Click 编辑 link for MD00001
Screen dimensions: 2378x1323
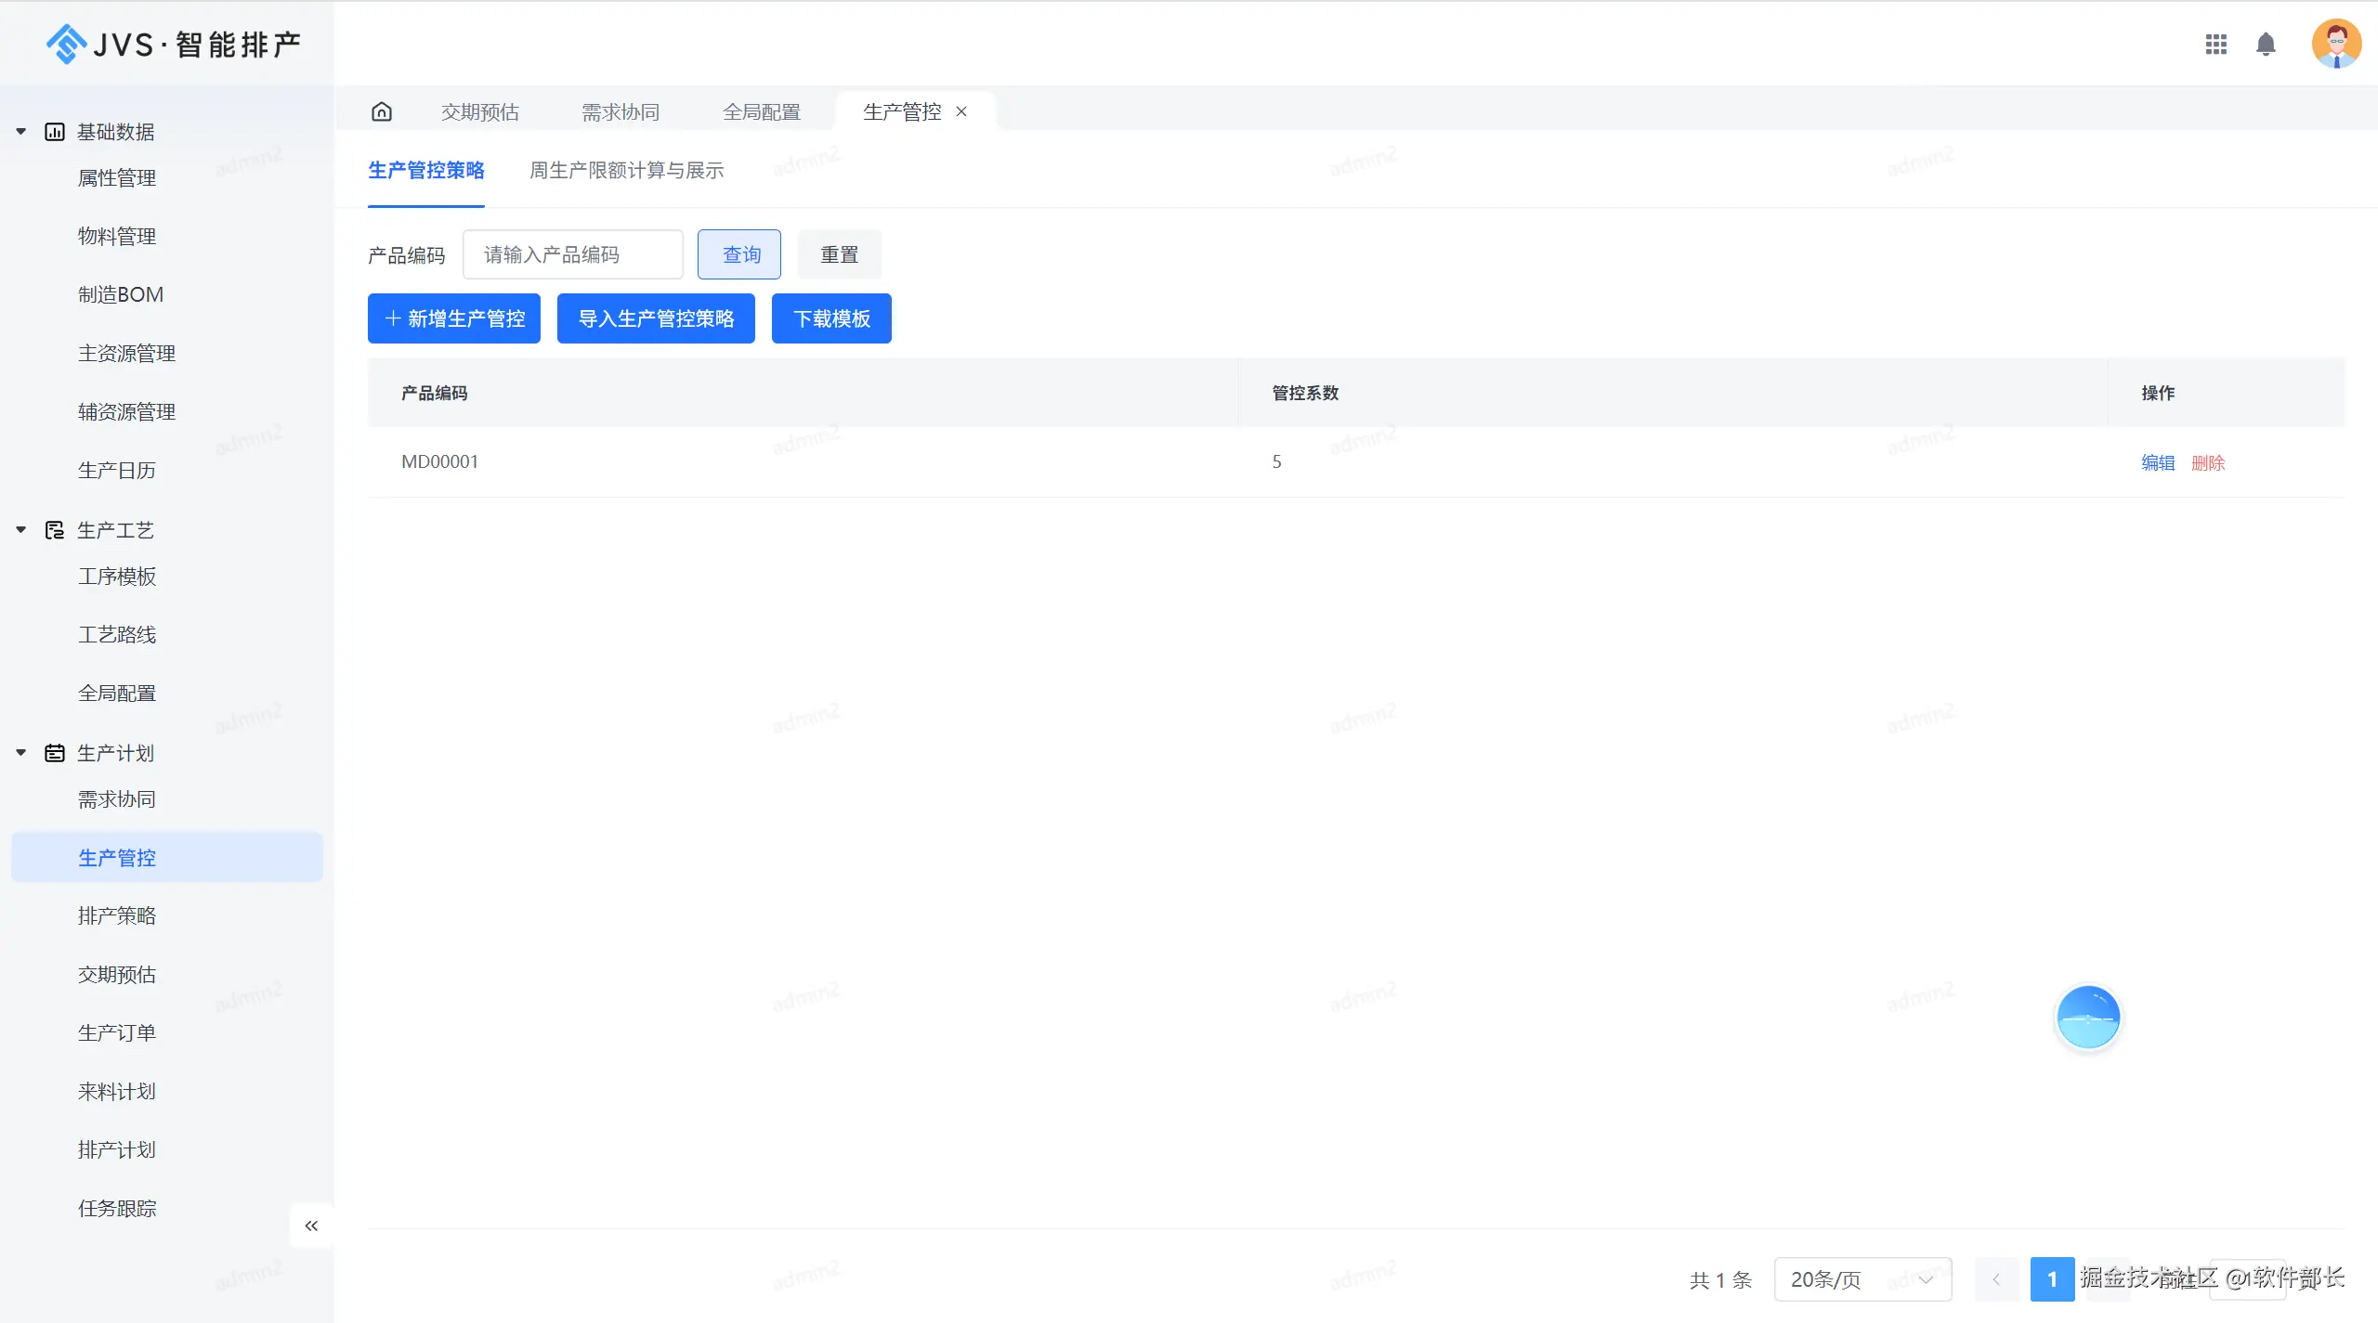pos(2157,462)
